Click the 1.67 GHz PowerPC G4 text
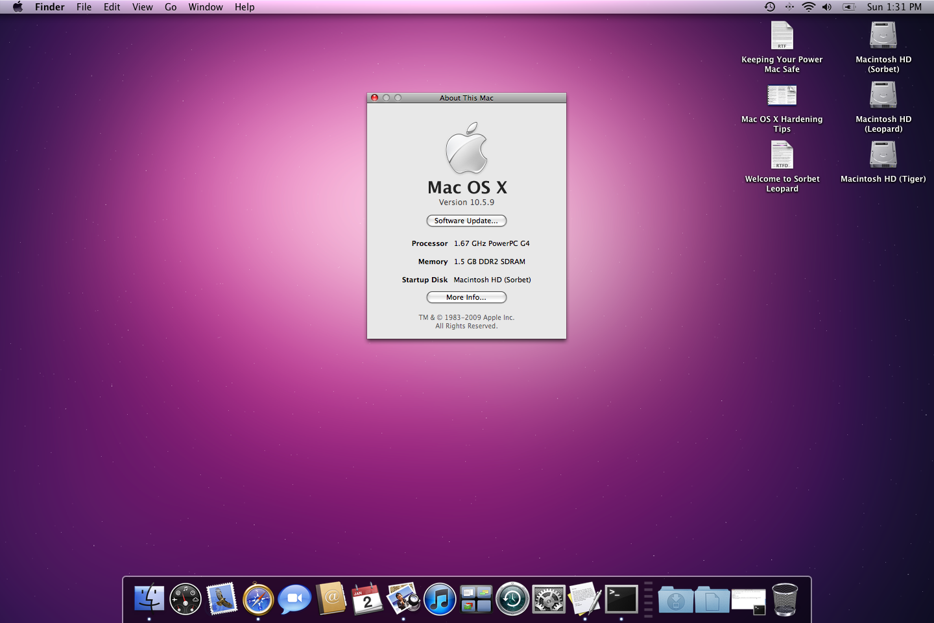Image resolution: width=934 pixels, height=623 pixels. (x=492, y=243)
